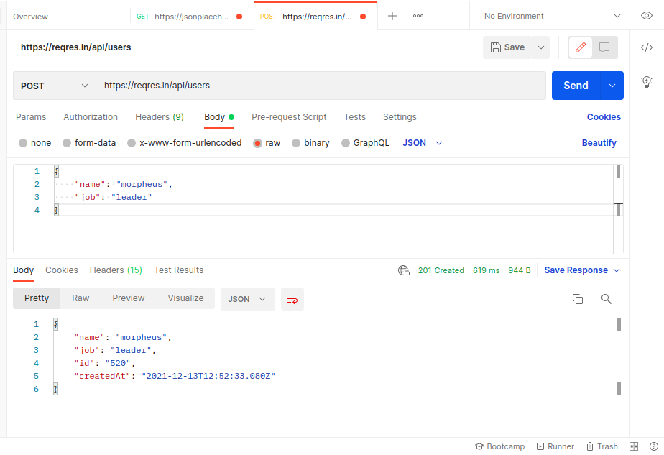Click the environment quick look eye icon
The height and width of the screenshot is (455, 664).
[646, 16]
